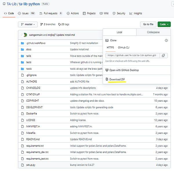View the 23 tags link
This screenshot has height=171, width=174.
coord(64,24)
